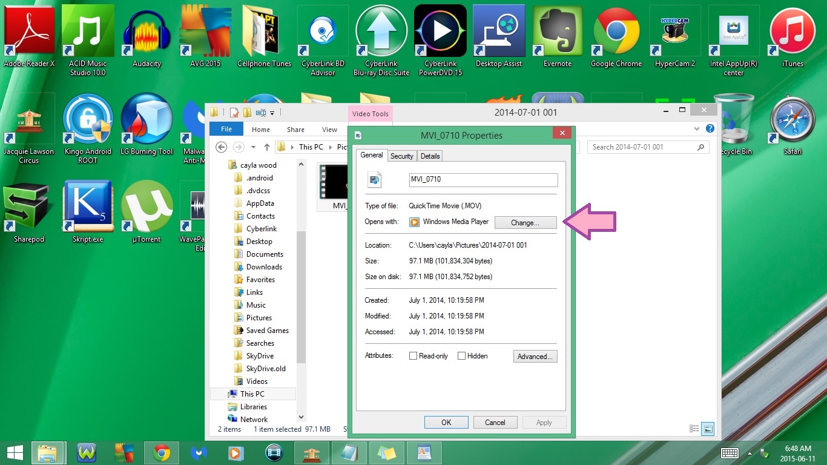Go back in Explorer navigation
827x465 pixels.
222,147
